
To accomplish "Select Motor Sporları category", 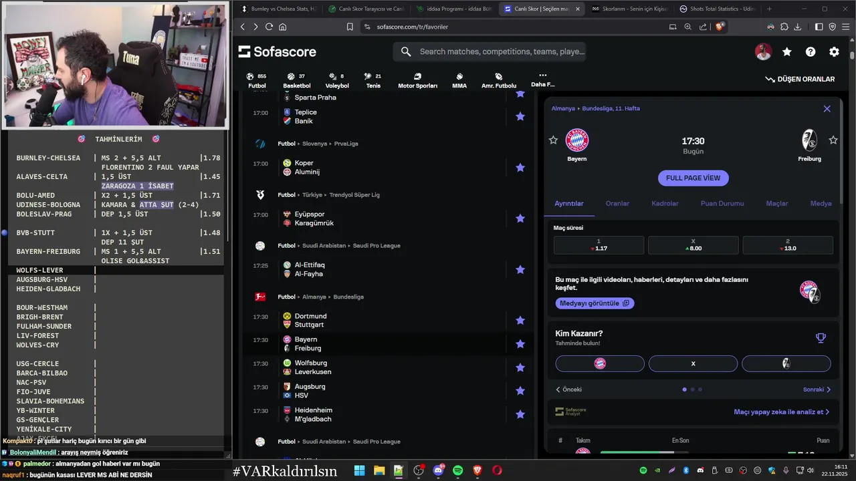I will (x=417, y=81).
